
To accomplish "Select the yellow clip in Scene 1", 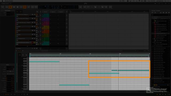I will pos(46,27).
